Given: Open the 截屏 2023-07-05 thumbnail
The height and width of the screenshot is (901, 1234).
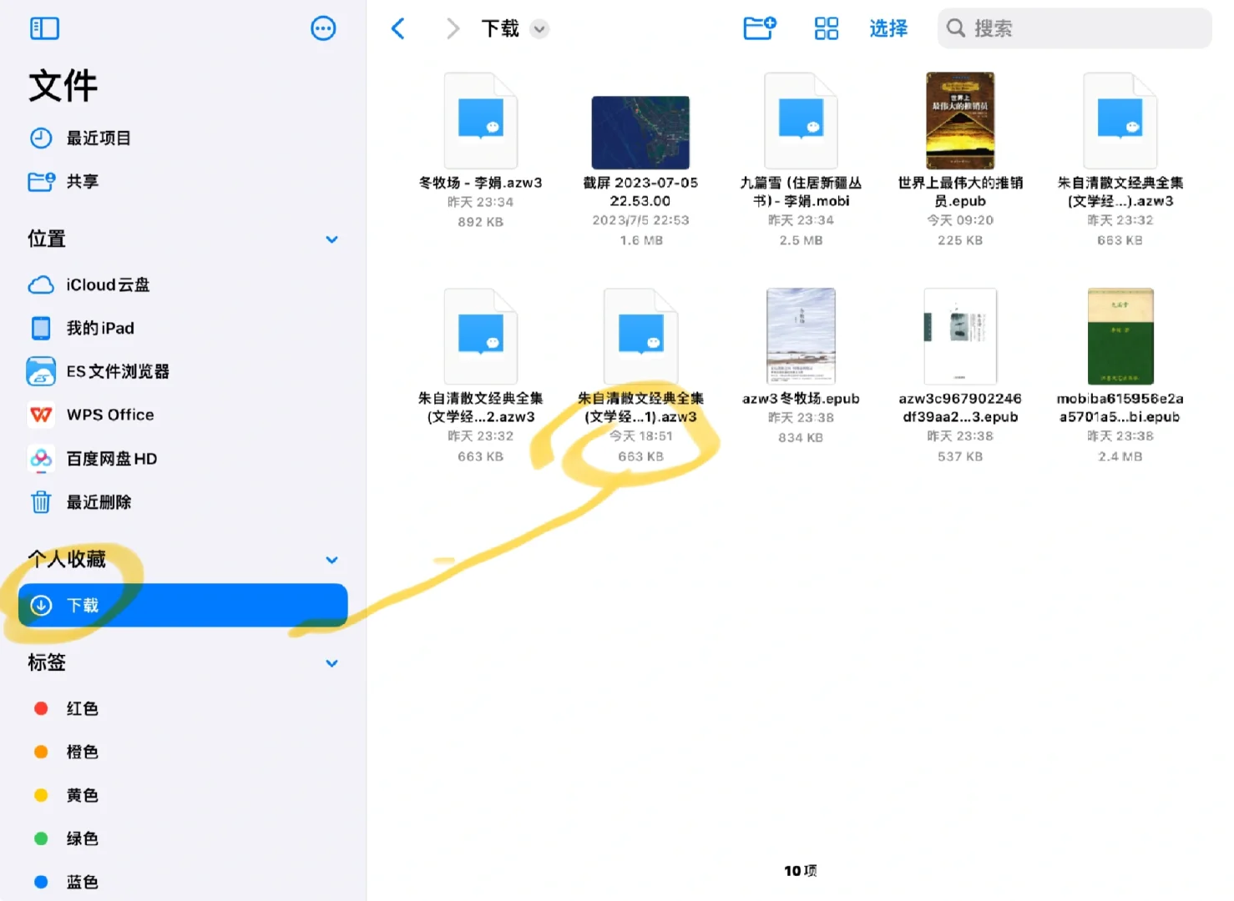Looking at the screenshot, I should click(640, 133).
